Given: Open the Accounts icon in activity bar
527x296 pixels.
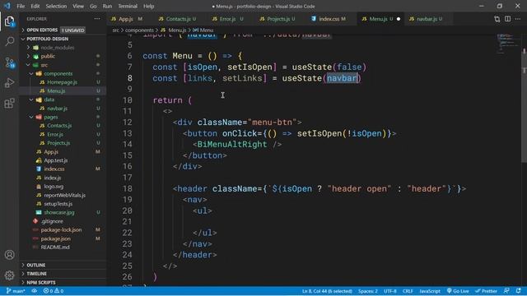Looking at the screenshot, I should coord(10,255).
